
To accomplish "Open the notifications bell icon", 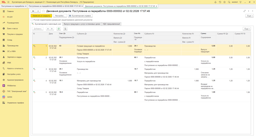I will click(215, 2).
